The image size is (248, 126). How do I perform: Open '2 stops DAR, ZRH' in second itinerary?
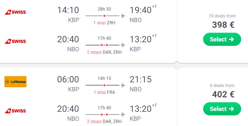click(104, 122)
